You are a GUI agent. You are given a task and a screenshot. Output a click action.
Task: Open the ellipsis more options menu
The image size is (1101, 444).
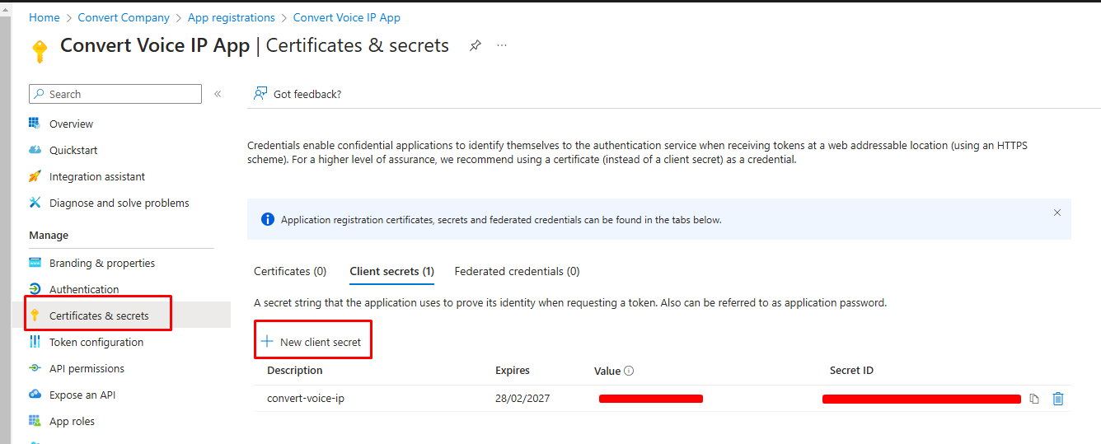(502, 45)
